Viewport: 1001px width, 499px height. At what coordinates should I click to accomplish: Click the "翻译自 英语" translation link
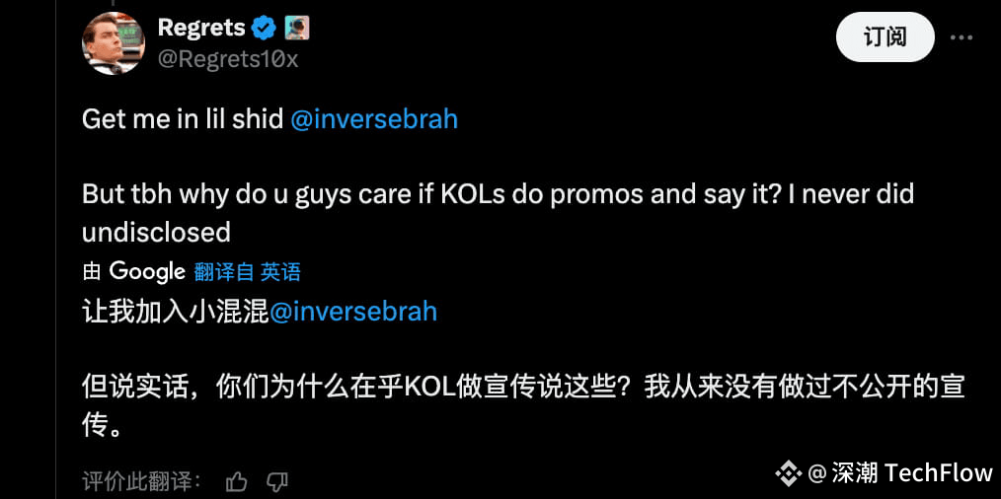248,272
